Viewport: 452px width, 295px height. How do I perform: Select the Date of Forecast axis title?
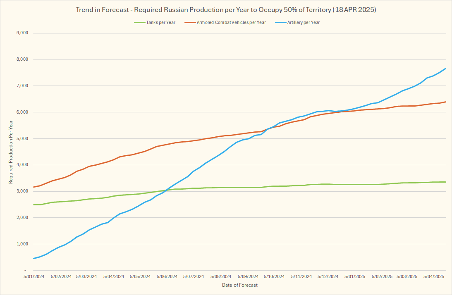239,285
